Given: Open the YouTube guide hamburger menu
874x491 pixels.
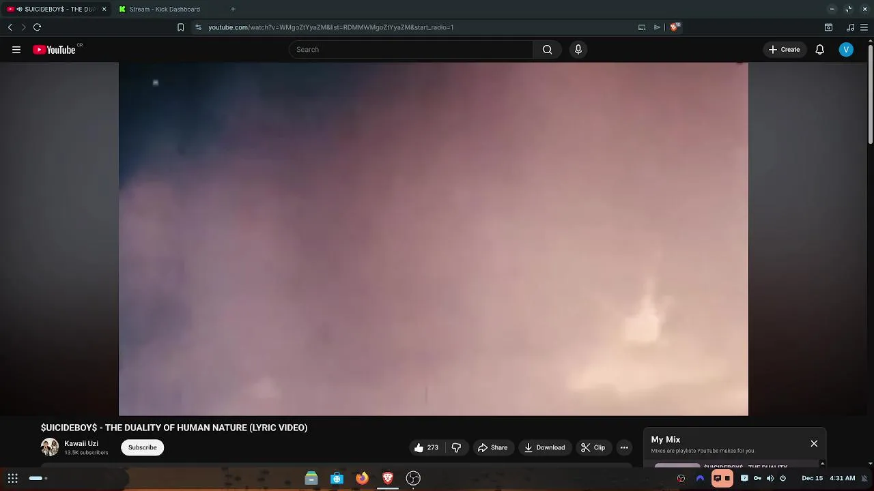Looking at the screenshot, I should point(16,50).
